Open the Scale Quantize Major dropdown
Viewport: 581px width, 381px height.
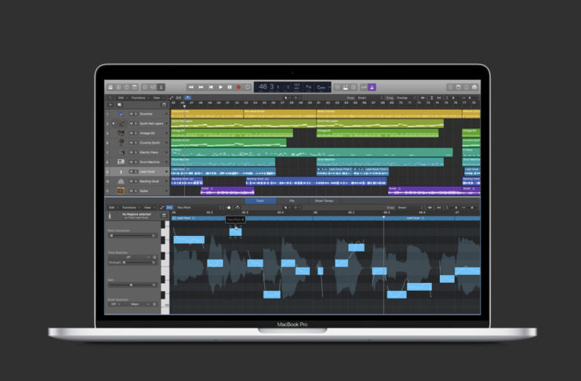click(x=136, y=304)
